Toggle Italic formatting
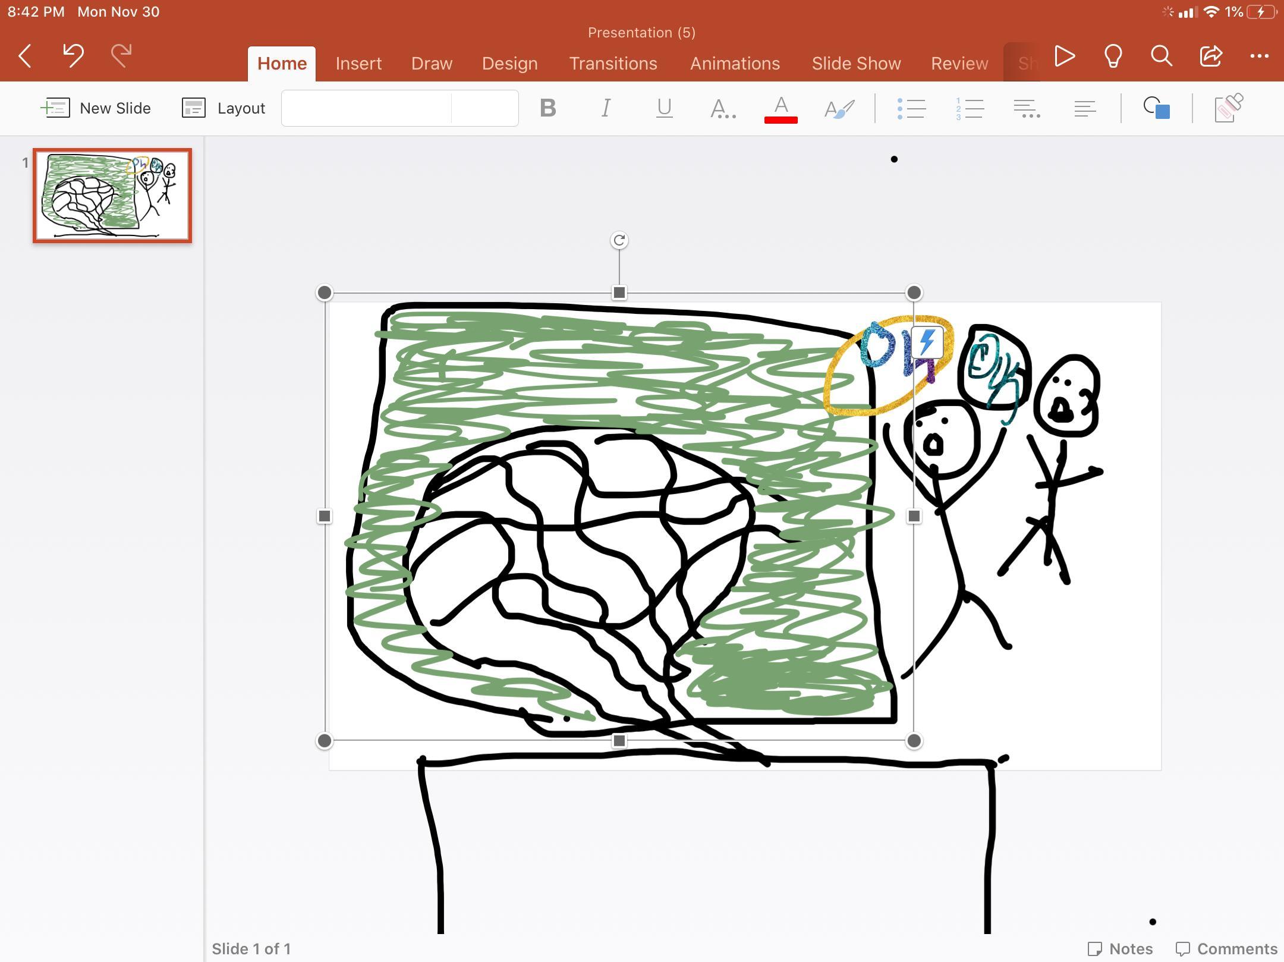This screenshot has width=1284, height=962. 606,108
